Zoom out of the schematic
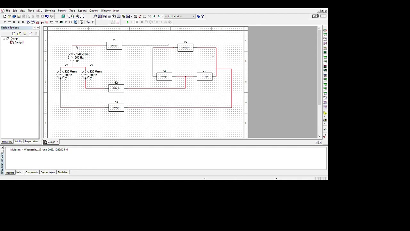Screen dimensions: 410x231 tap(73, 16)
